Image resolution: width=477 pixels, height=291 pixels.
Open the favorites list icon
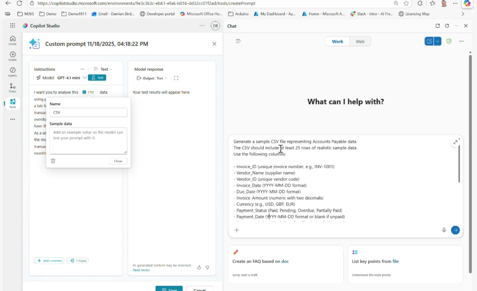[x=432, y=3]
